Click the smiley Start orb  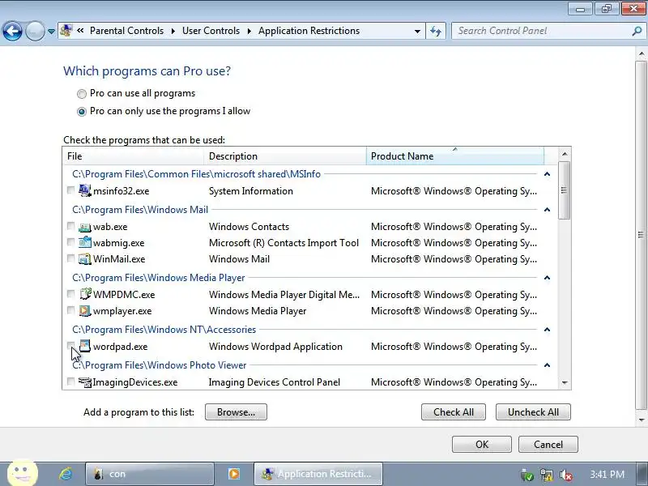point(23,473)
